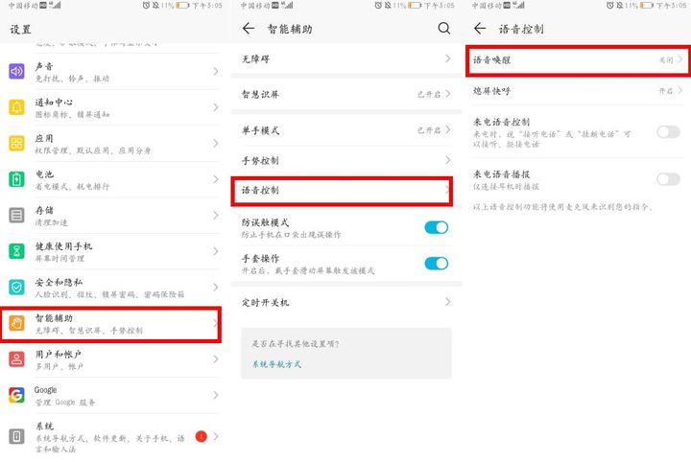
Task: Expand the 无障碍 row chevron
Action: click(448, 58)
